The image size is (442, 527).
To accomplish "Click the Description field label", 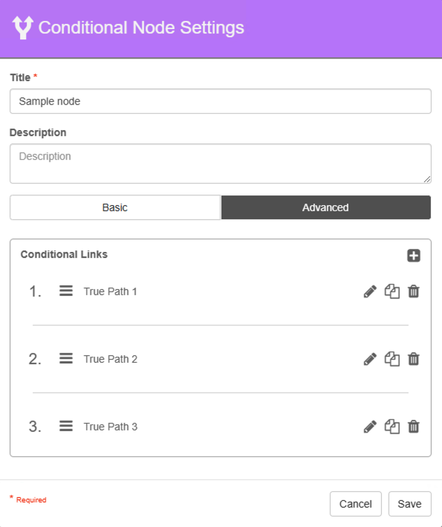I will pos(38,132).
